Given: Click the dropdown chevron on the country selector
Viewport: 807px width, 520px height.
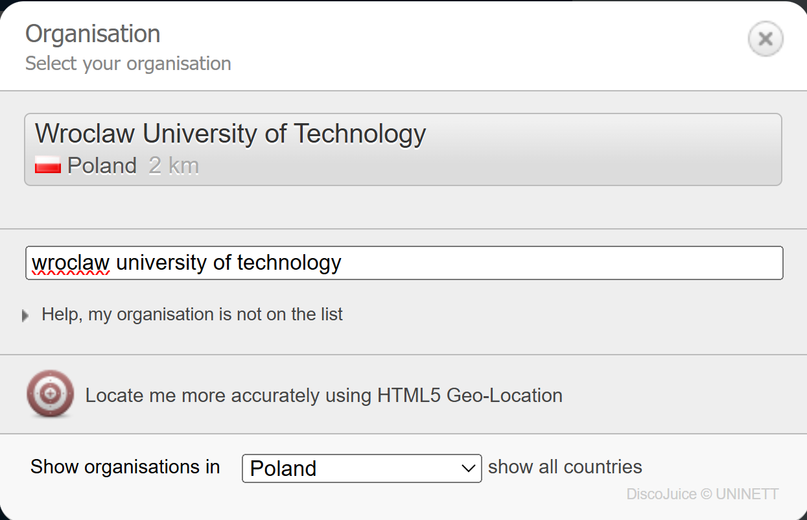Looking at the screenshot, I should pyautogui.click(x=469, y=468).
